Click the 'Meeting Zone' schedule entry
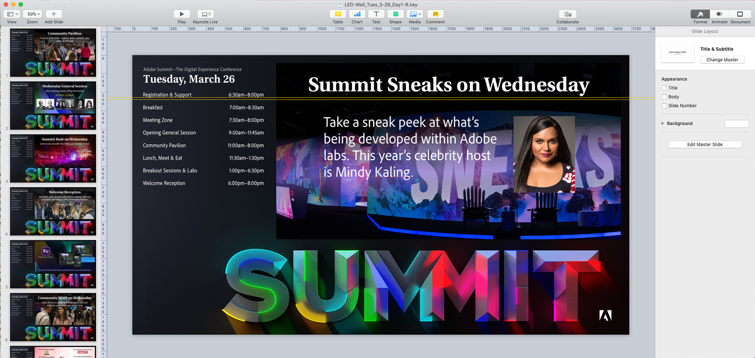 tap(158, 120)
